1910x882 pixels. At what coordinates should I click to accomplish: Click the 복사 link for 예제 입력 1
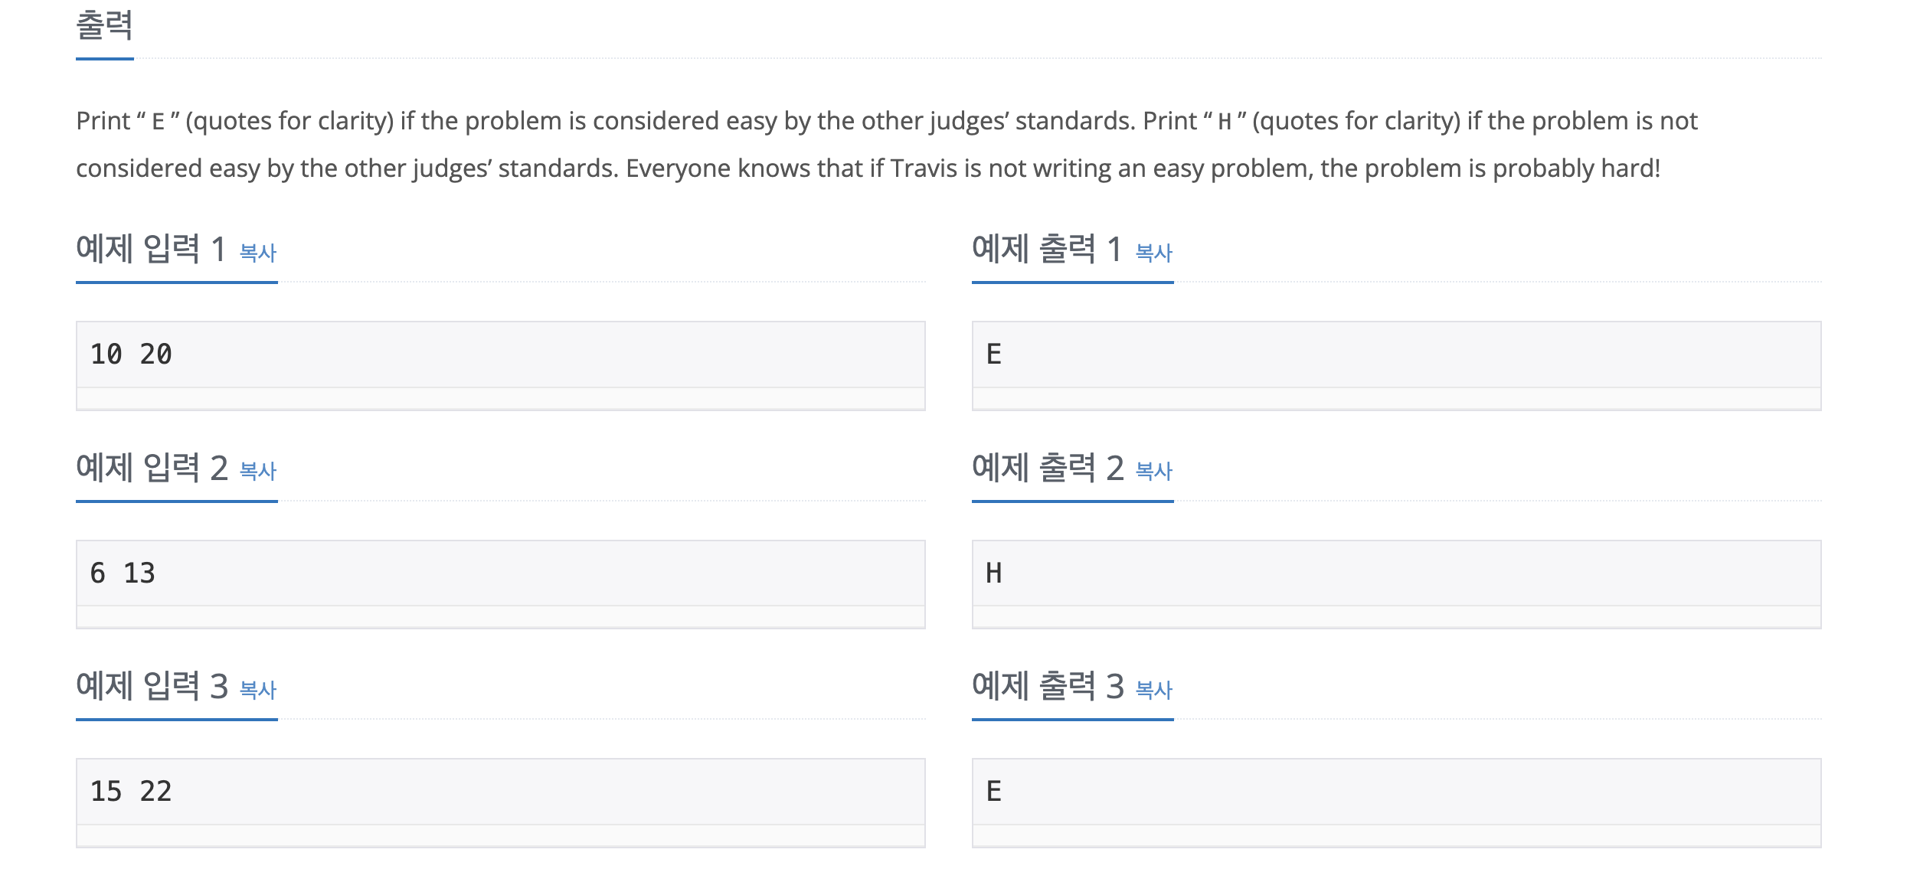coord(257,253)
